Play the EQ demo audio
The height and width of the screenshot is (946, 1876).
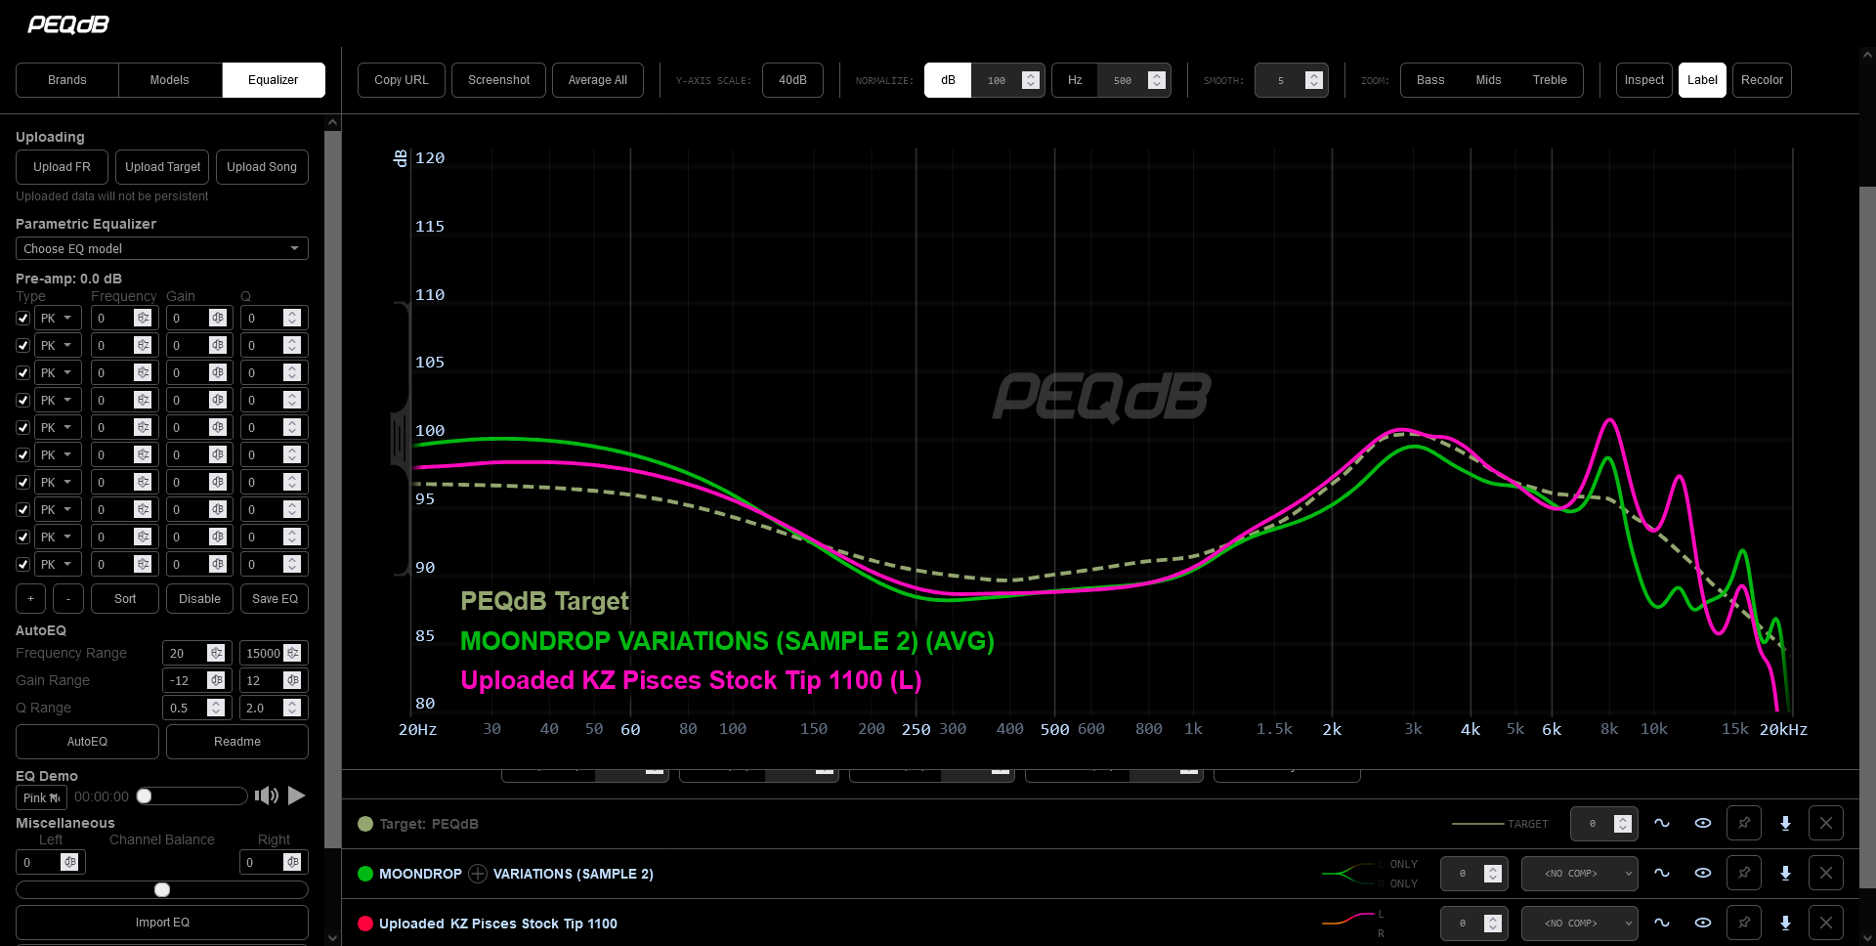(297, 796)
